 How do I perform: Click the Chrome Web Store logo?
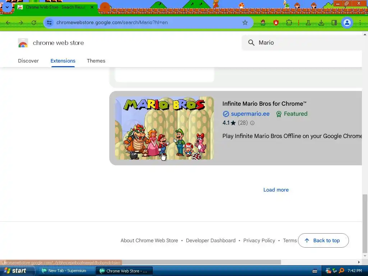coord(23,43)
